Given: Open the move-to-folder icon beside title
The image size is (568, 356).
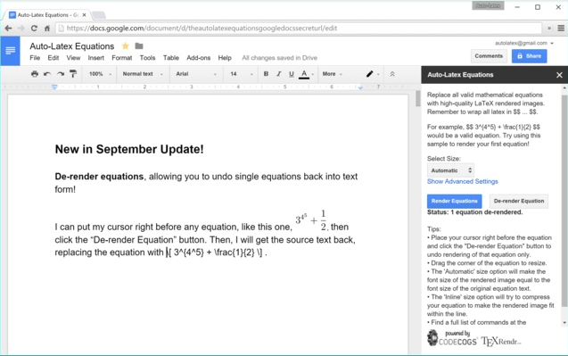Looking at the screenshot, I should [x=139, y=46].
